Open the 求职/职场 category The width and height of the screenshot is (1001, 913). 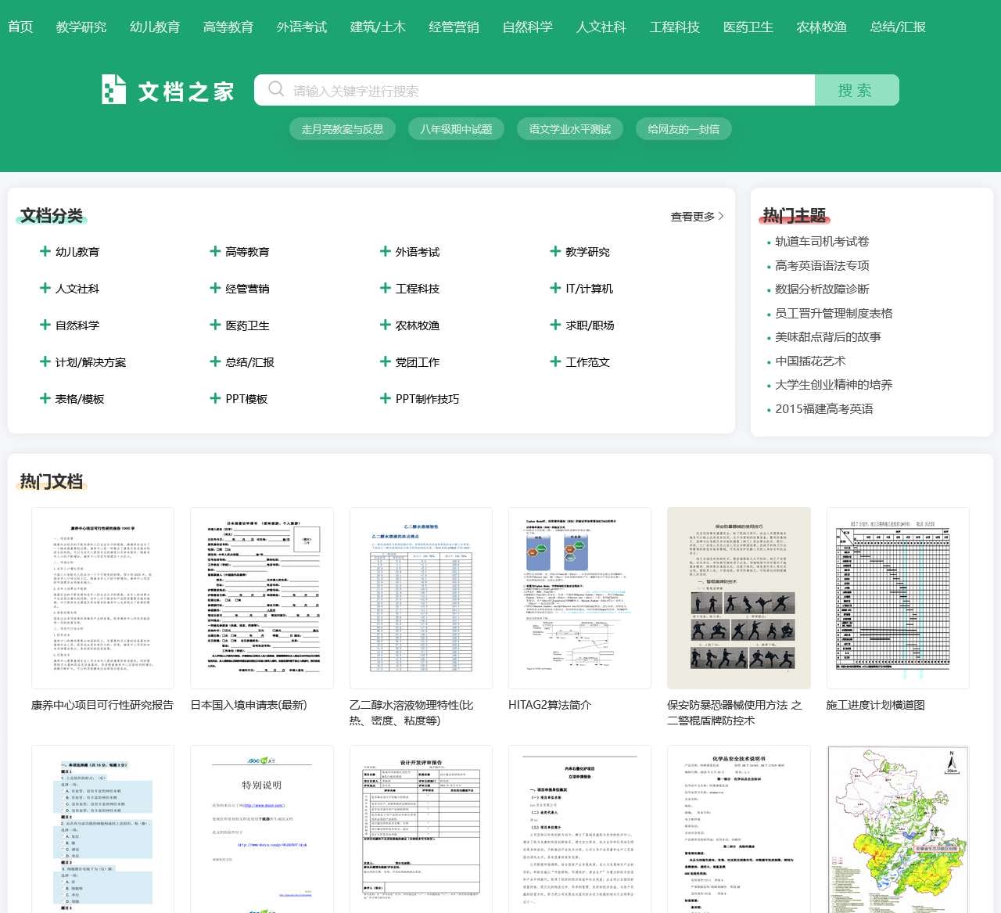590,325
